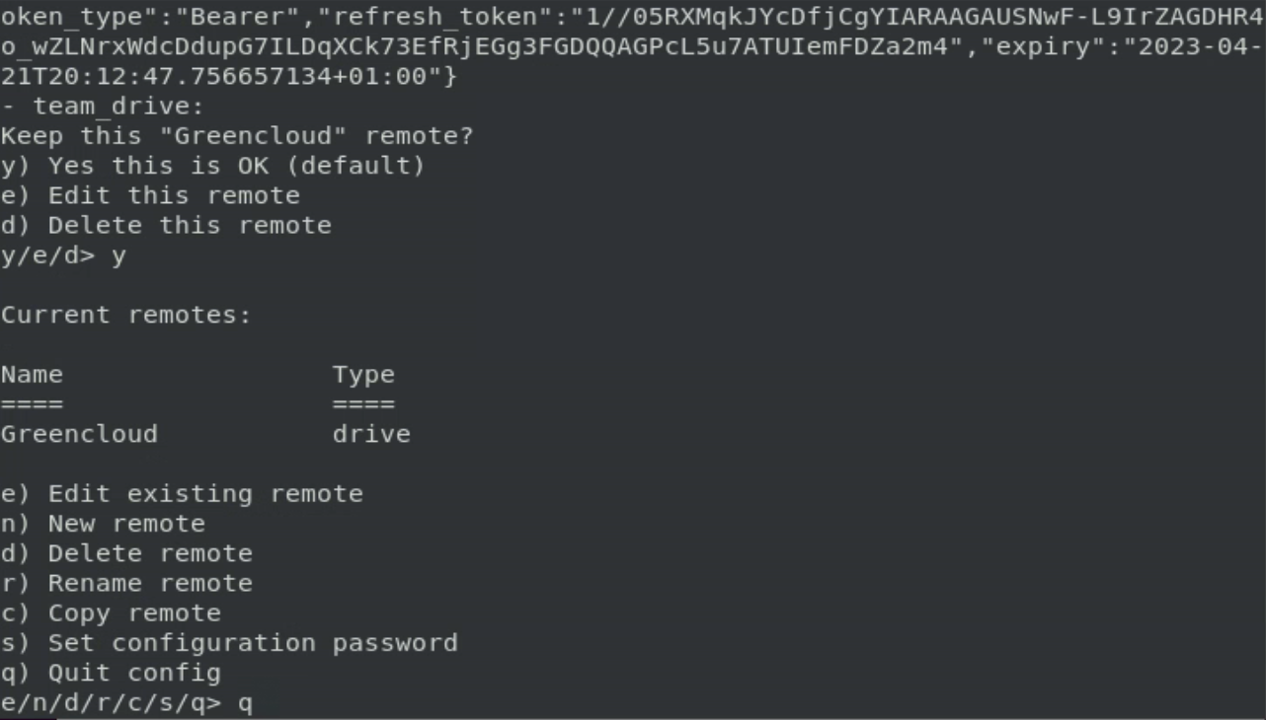Click the "Name" column header
The width and height of the screenshot is (1266, 720).
tap(32, 375)
